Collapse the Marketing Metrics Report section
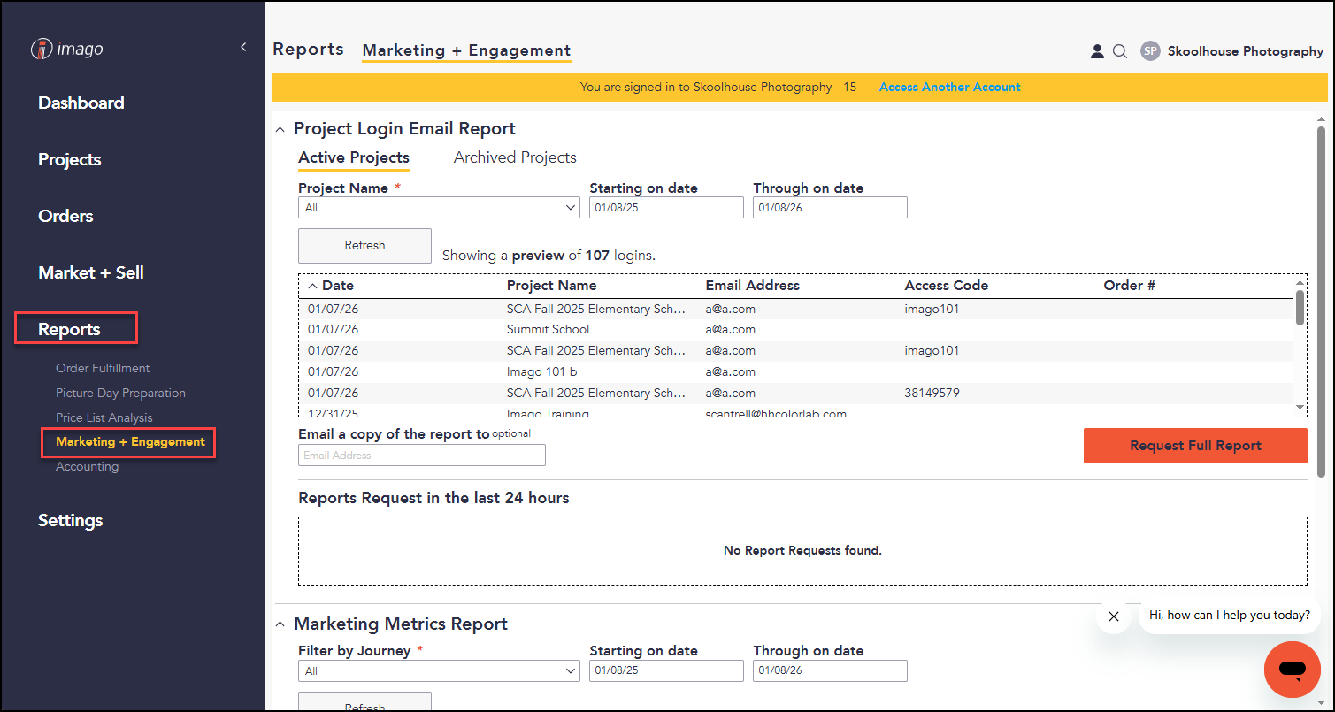Image resolution: width=1335 pixels, height=712 pixels. pos(280,624)
